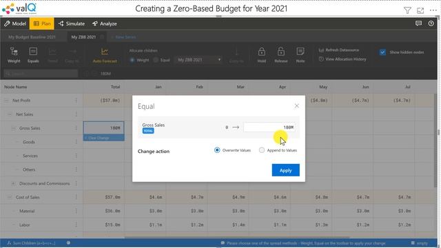
Task: Open the Services row kebab menu
Action: pyautogui.click(x=76, y=156)
